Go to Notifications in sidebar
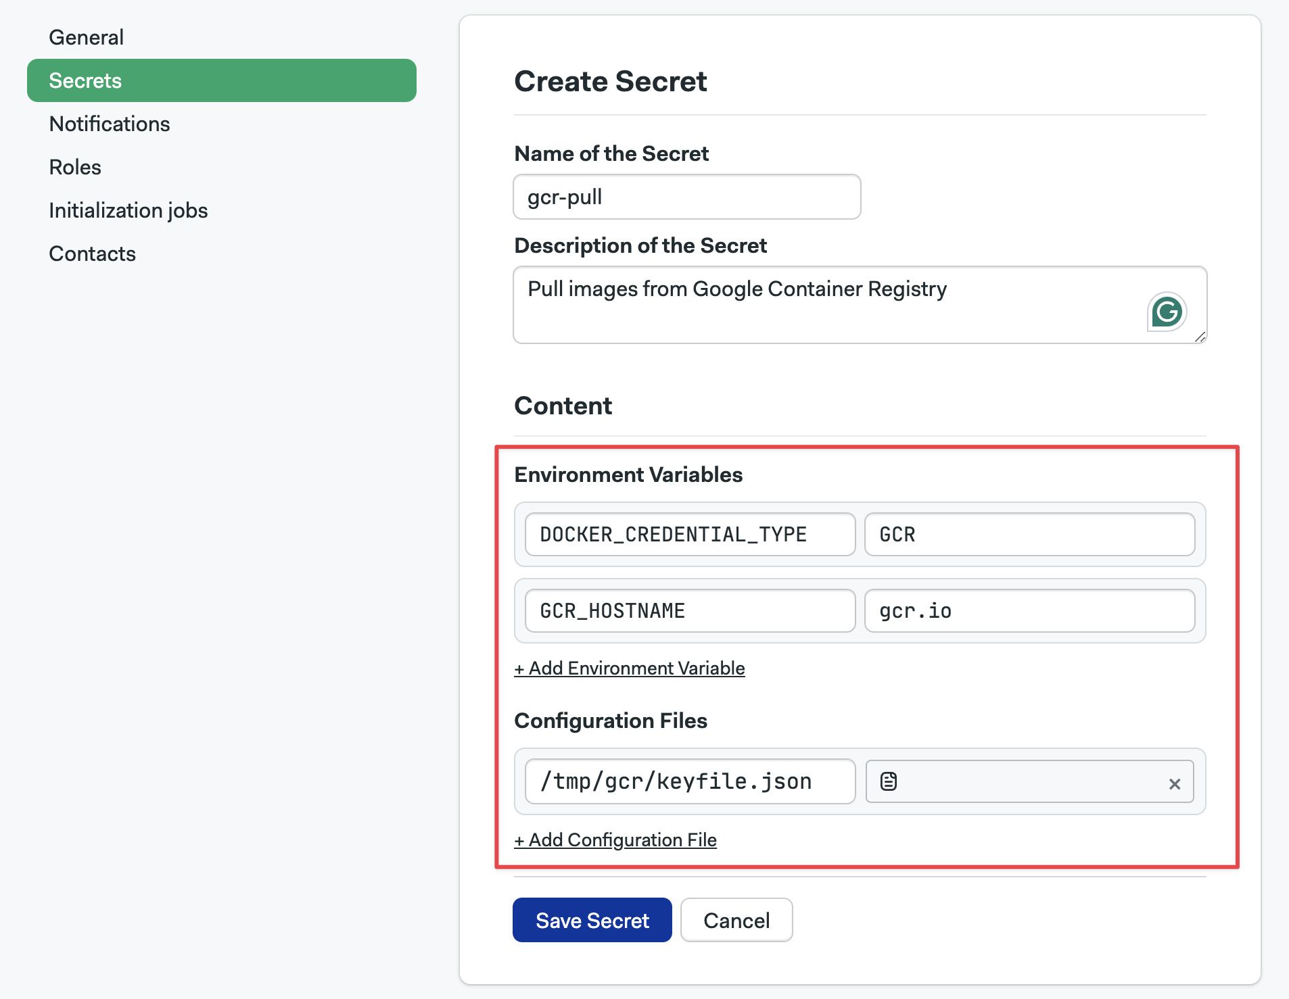Screen dimensions: 1289x999 coord(110,124)
